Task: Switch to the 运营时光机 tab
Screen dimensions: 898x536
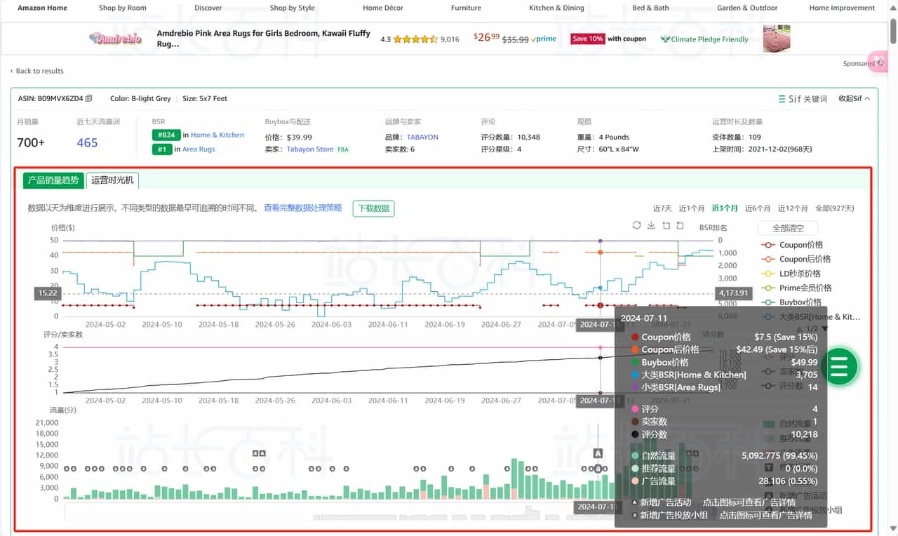Action: pos(112,180)
